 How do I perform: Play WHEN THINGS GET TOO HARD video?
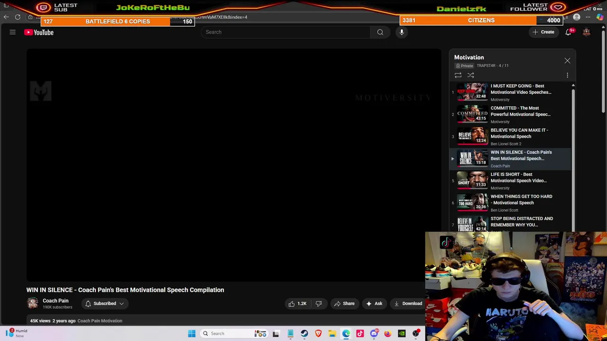[x=511, y=203]
